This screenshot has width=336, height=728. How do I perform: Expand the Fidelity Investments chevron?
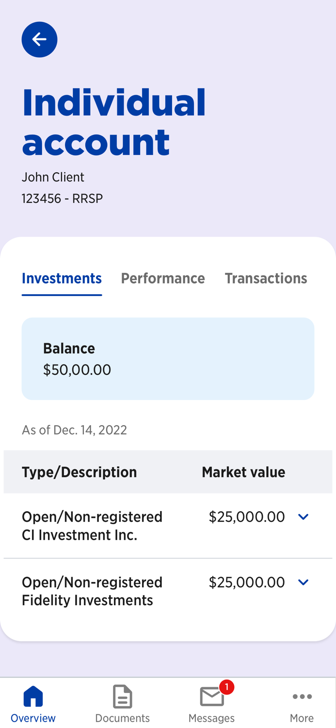tap(303, 582)
